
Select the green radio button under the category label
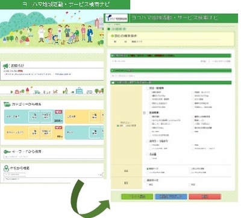(x=118, y=126)
